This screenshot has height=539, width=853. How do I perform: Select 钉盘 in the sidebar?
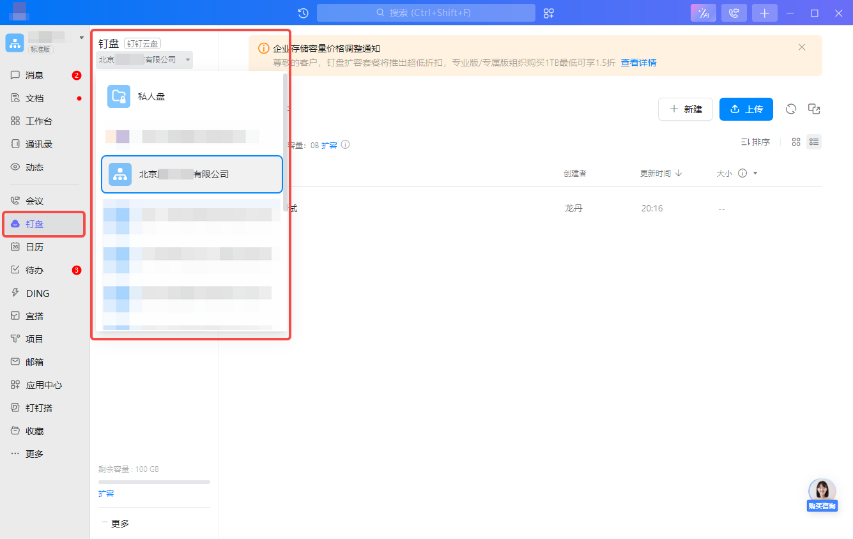(x=45, y=224)
